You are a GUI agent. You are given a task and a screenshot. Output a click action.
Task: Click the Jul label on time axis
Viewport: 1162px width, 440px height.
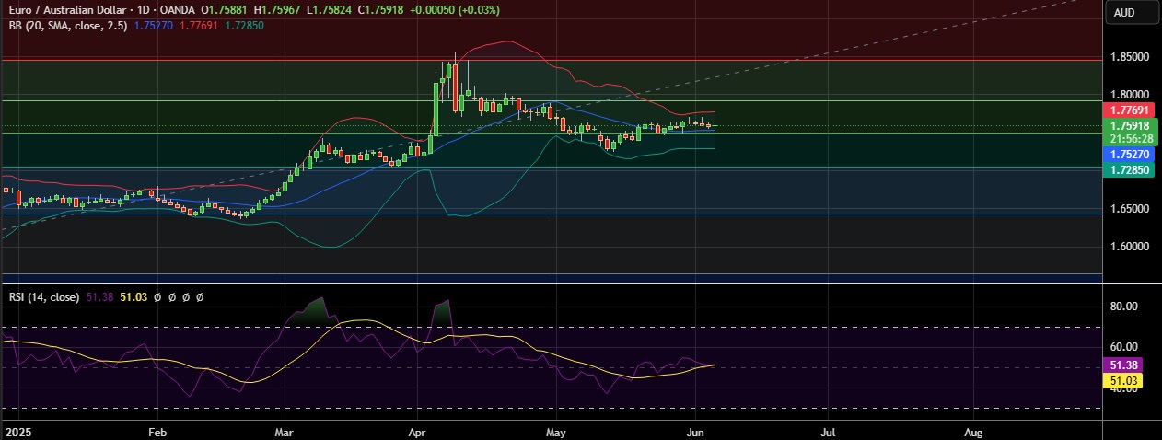[828, 431]
